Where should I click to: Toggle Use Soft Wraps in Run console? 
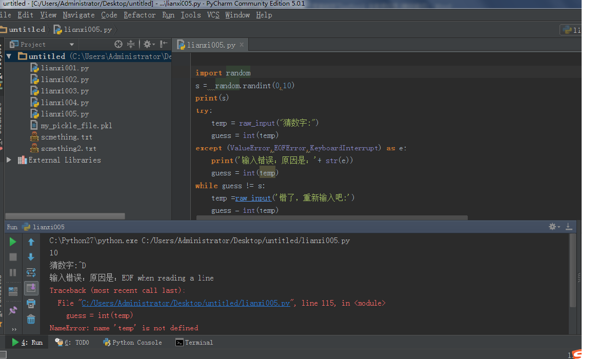click(31, 272)
